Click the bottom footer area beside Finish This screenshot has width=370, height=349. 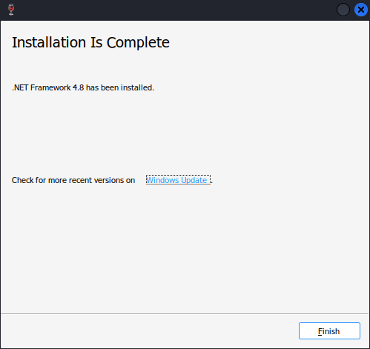[x=148, y=331]
